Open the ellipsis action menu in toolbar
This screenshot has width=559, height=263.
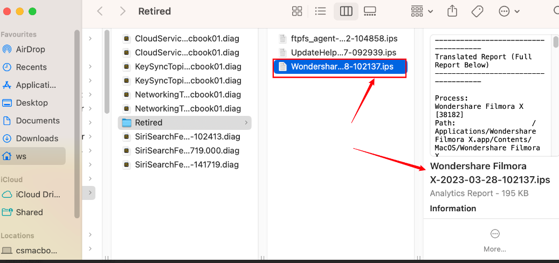[509, 11]
